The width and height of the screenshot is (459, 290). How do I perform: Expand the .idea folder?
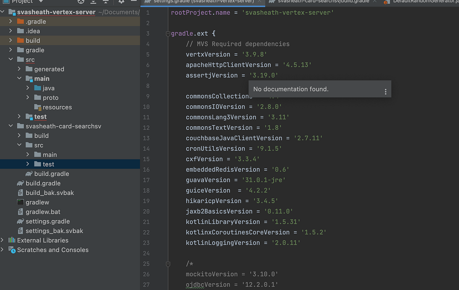coord(10,31)
